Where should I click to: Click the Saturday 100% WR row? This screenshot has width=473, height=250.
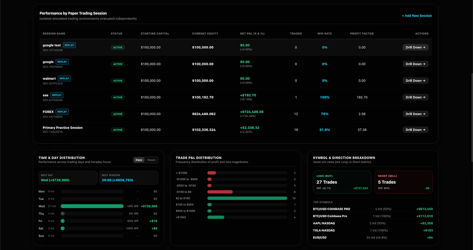(98, 228)
